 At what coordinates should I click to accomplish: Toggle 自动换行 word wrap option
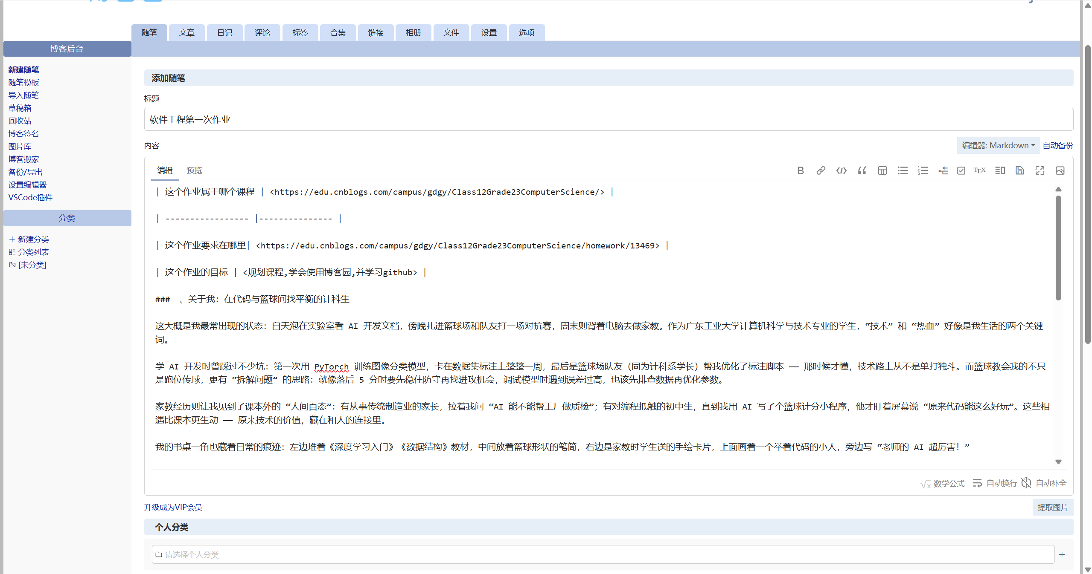click(x=995, y=483)
